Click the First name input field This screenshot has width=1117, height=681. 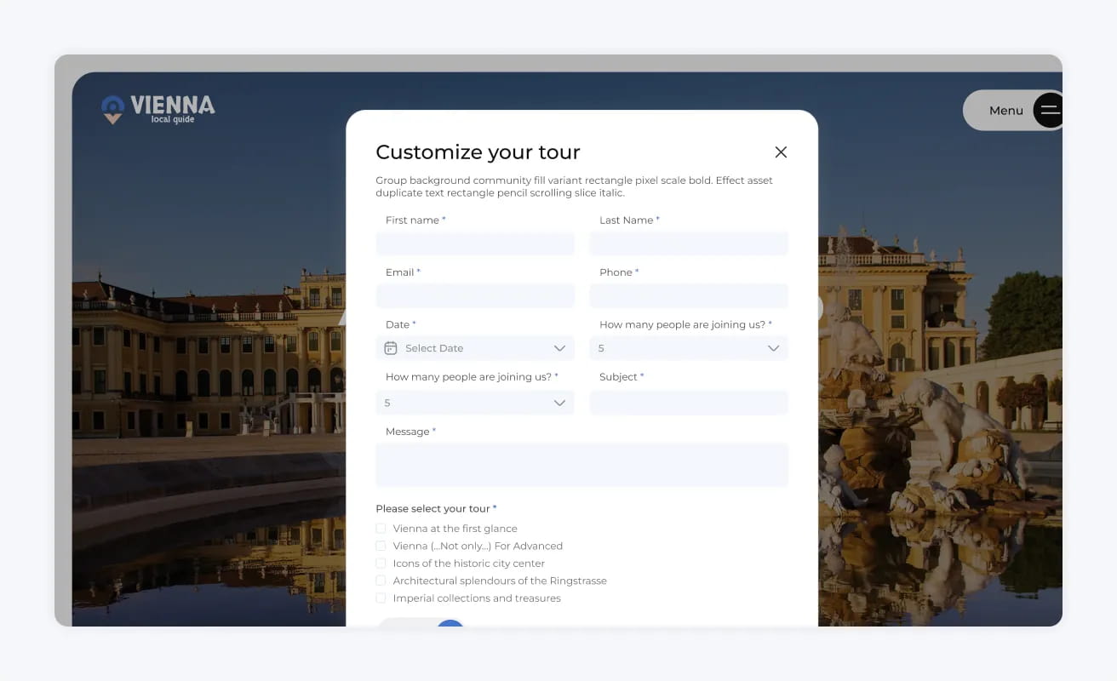pos(474,243)
